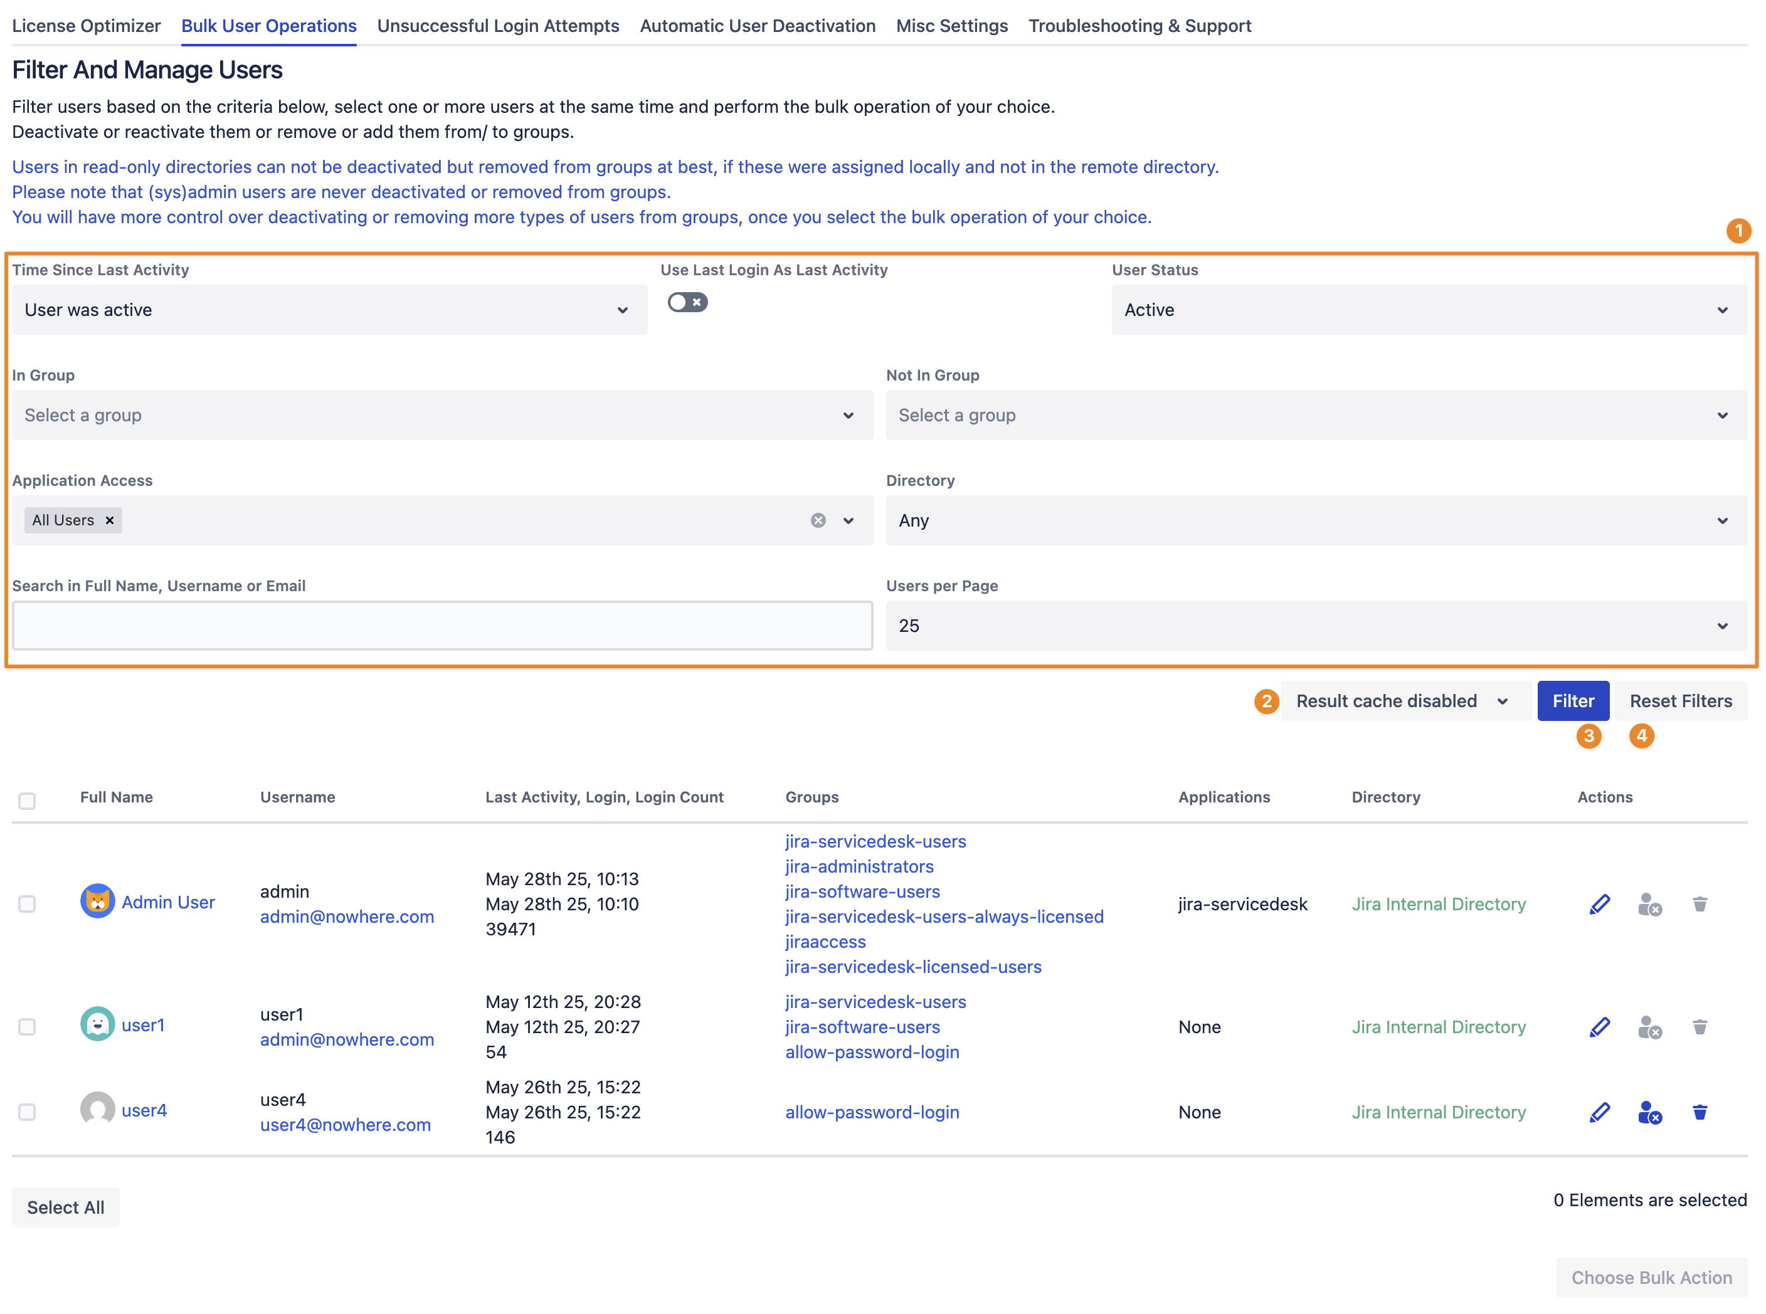
Task: Click the trash icon for user4
Action: pyautogui.click(x=1699, y=1112)
